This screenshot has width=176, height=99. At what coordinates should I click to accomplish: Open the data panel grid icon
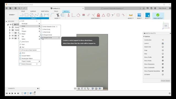(7, 8)
